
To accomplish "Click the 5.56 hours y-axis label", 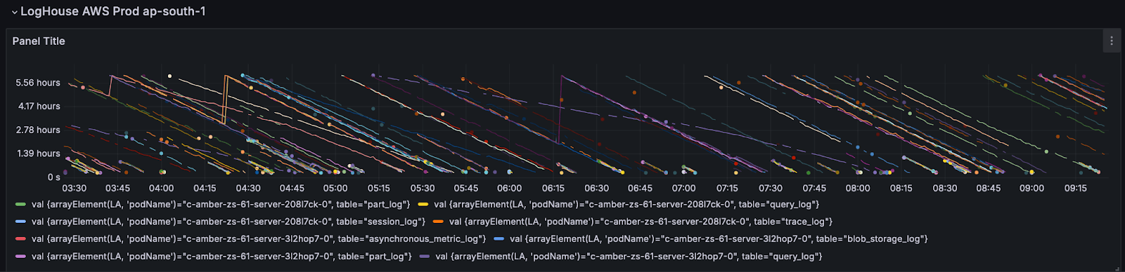I will coord(38,83).
